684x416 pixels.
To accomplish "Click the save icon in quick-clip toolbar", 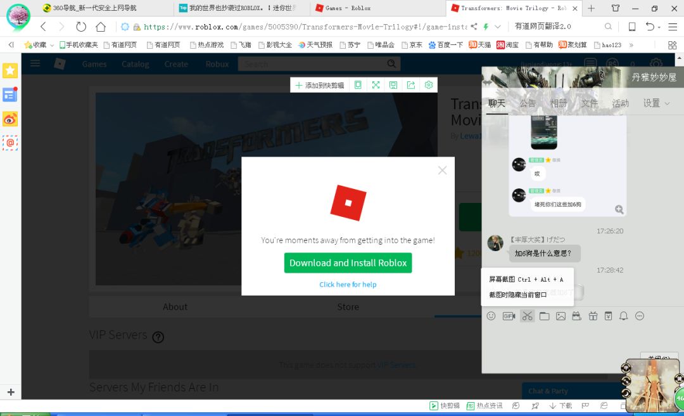I will (x=393, y=85).
